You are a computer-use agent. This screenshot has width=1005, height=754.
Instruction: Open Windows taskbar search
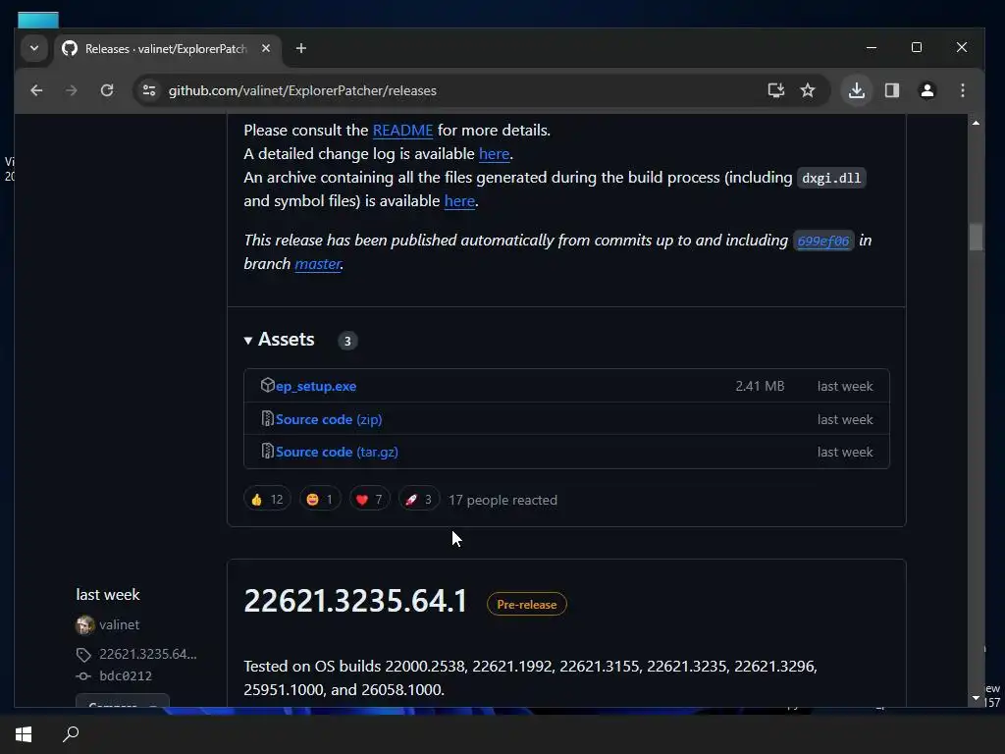click(71, 734)
